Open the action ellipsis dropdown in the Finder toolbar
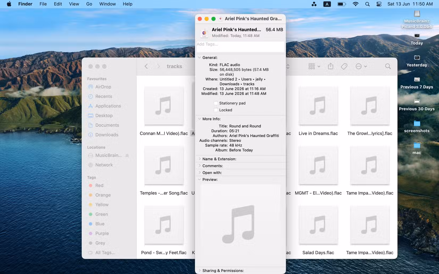Screen dimensions: 439x274 (361, 66)
